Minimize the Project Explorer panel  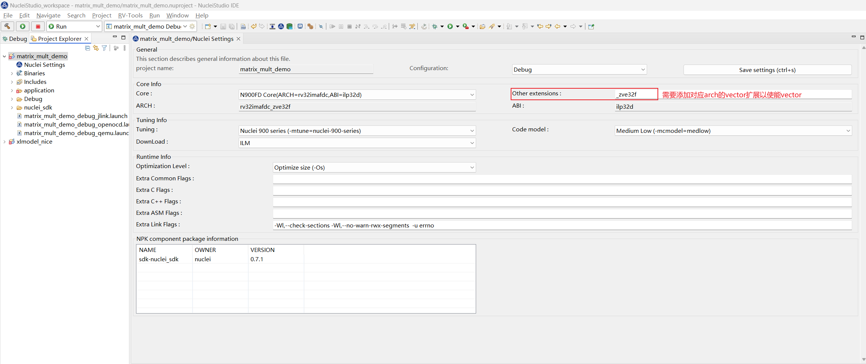(x=115, y=37)
